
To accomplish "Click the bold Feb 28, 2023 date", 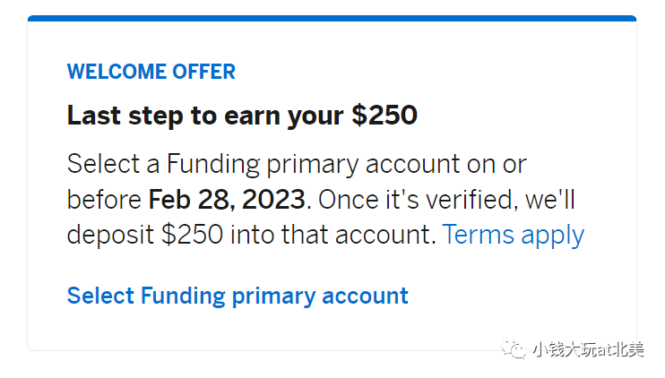I will (x=227, y=200).
